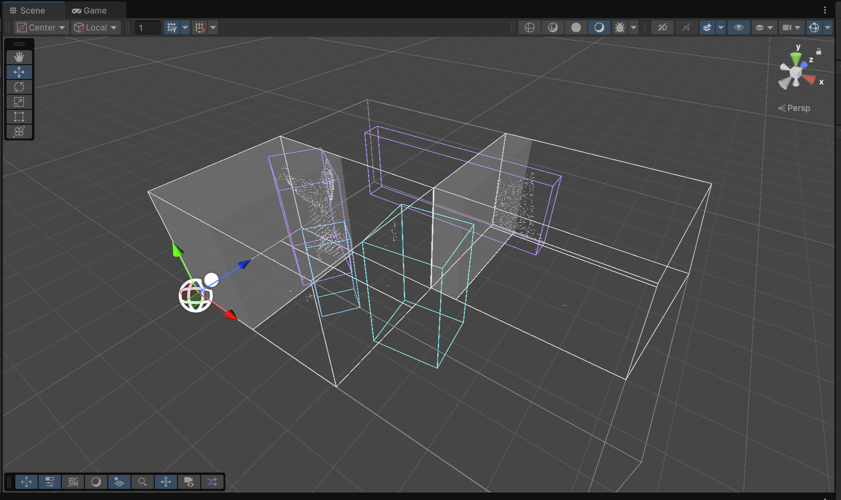
Task: Toggle scene visibility eye button
Action: pyautogui.click(x=738, y=27)
